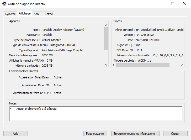Click 'Type de processeur :' label

pyautogui.click(x=27, y=40)
